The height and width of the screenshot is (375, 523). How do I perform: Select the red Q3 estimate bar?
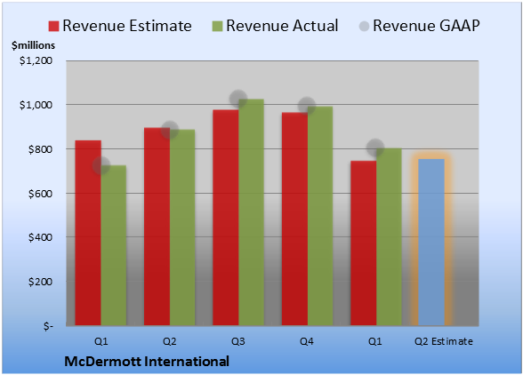click(x=226, y=218)
